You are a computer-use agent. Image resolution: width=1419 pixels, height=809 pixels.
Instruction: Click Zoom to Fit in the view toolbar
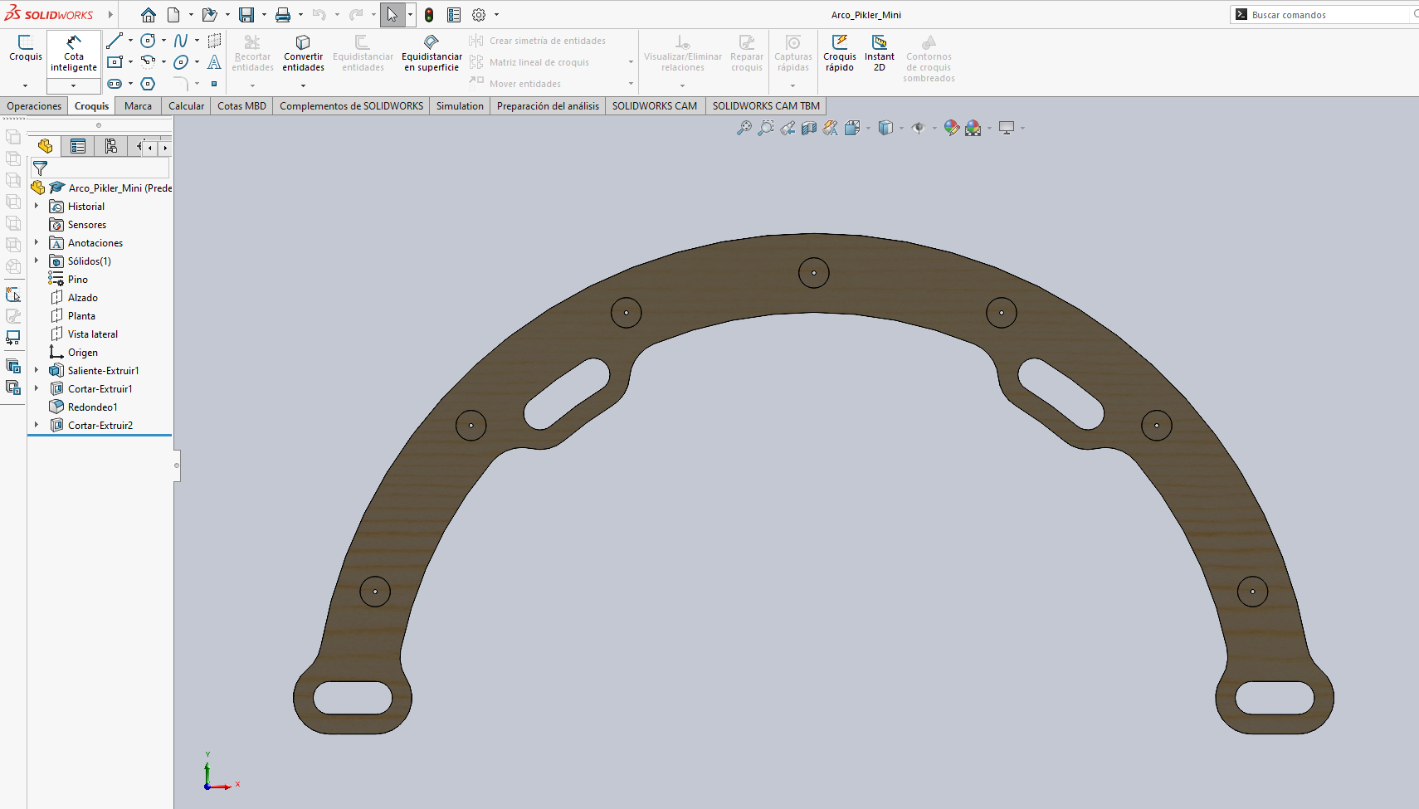tap(741, 128)
